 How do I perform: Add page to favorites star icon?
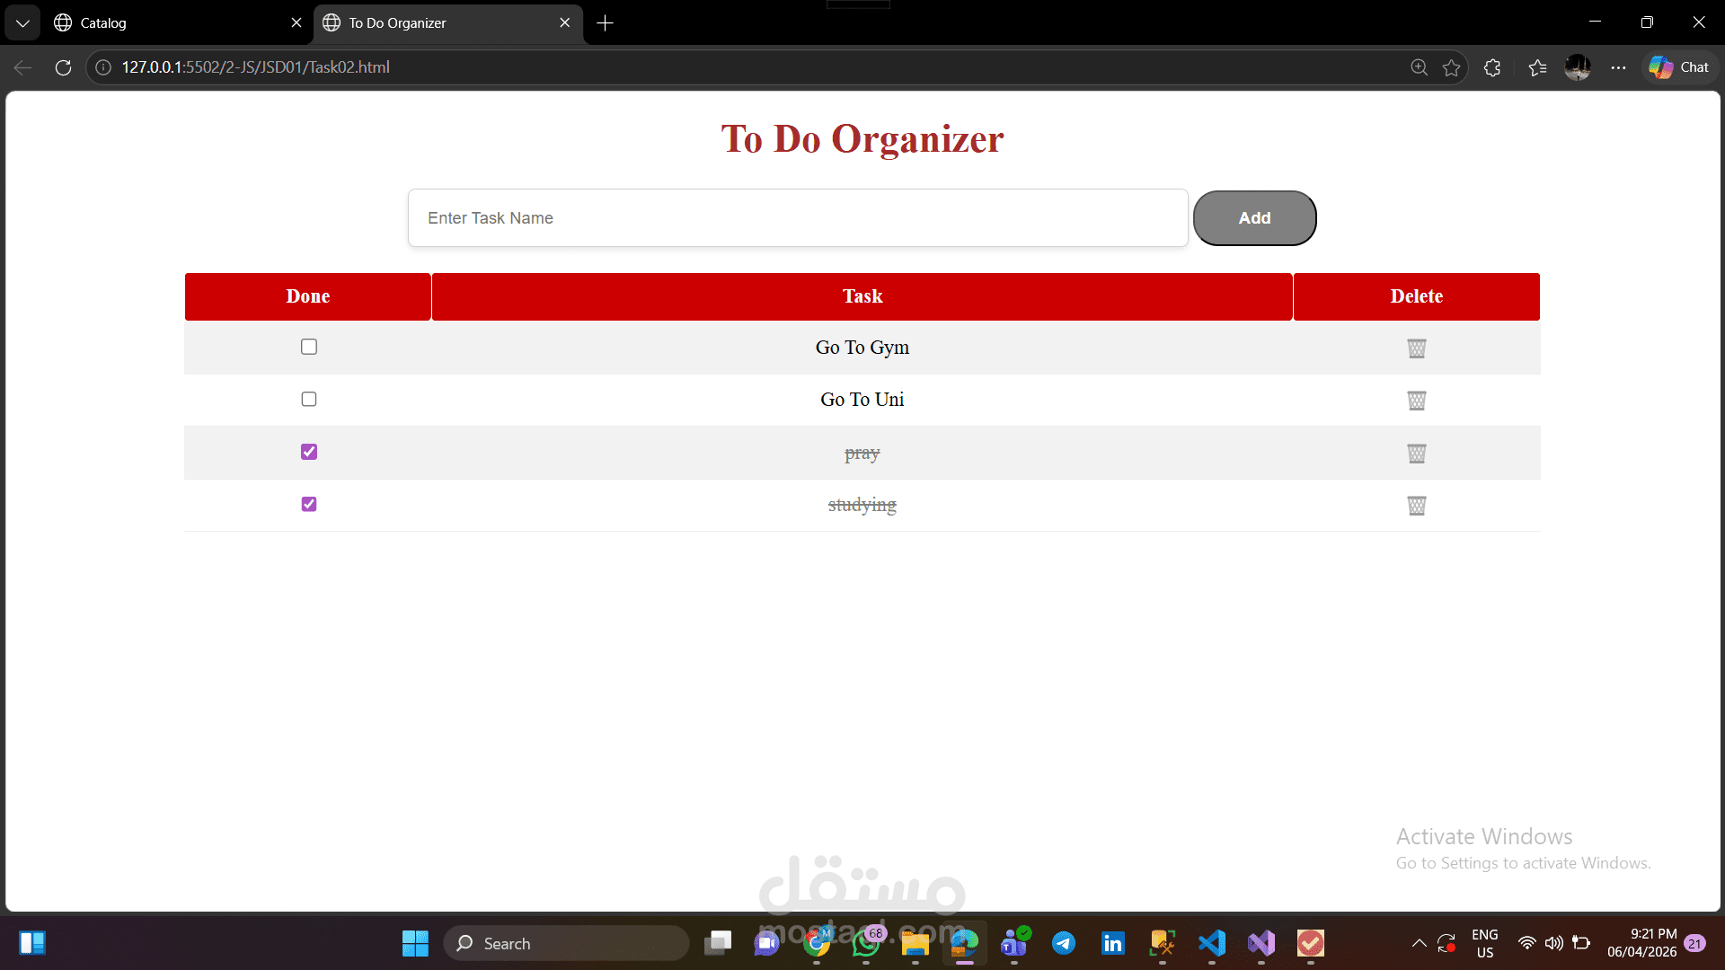[x=1451, y=67]
